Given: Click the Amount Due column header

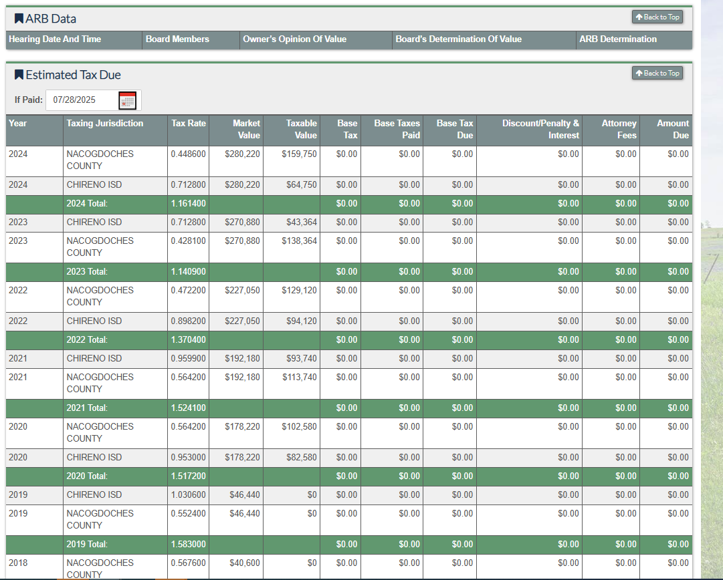Looking at the screenshot, I should [x=672, y=129].
